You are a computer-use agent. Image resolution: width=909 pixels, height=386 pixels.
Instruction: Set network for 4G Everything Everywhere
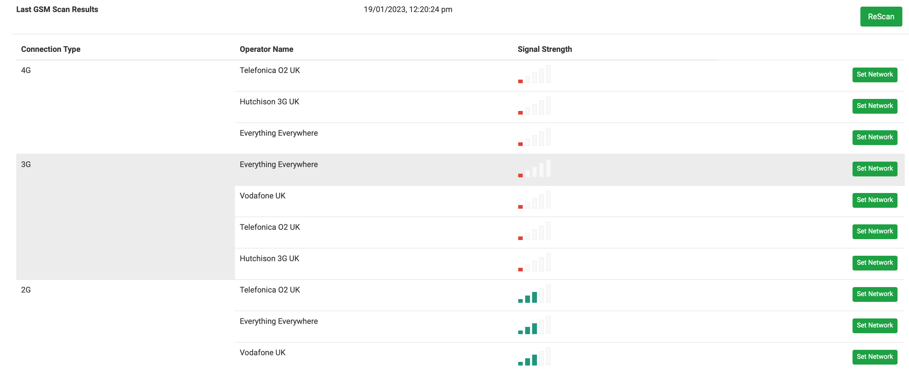(x=874, y=138)
